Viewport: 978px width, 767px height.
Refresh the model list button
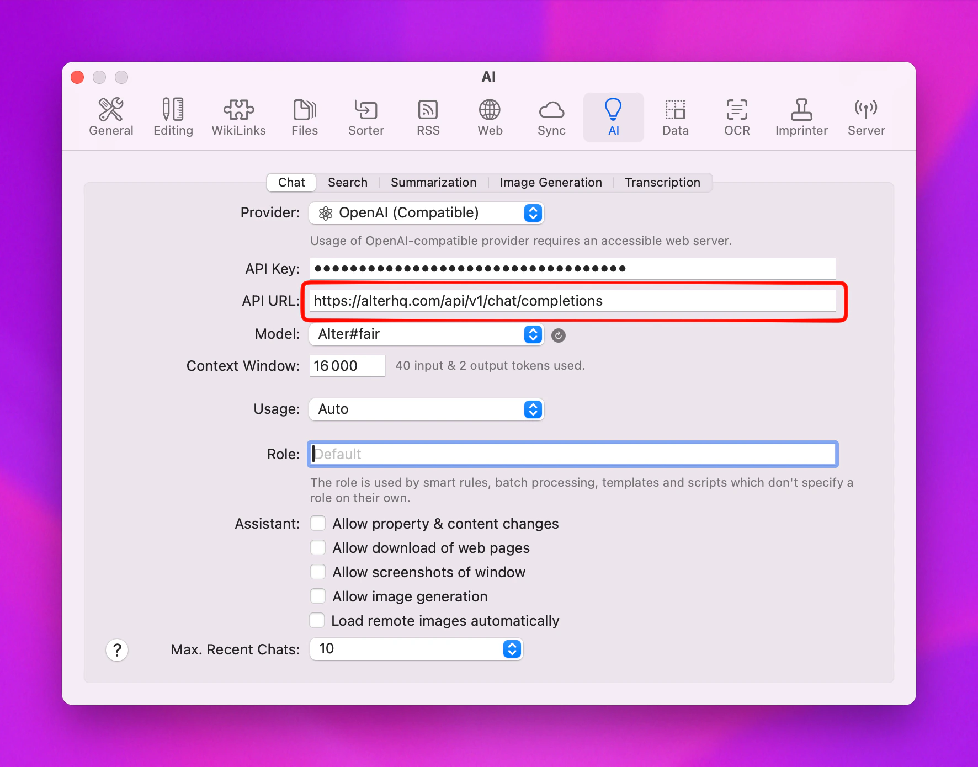[x=559, y=335]
